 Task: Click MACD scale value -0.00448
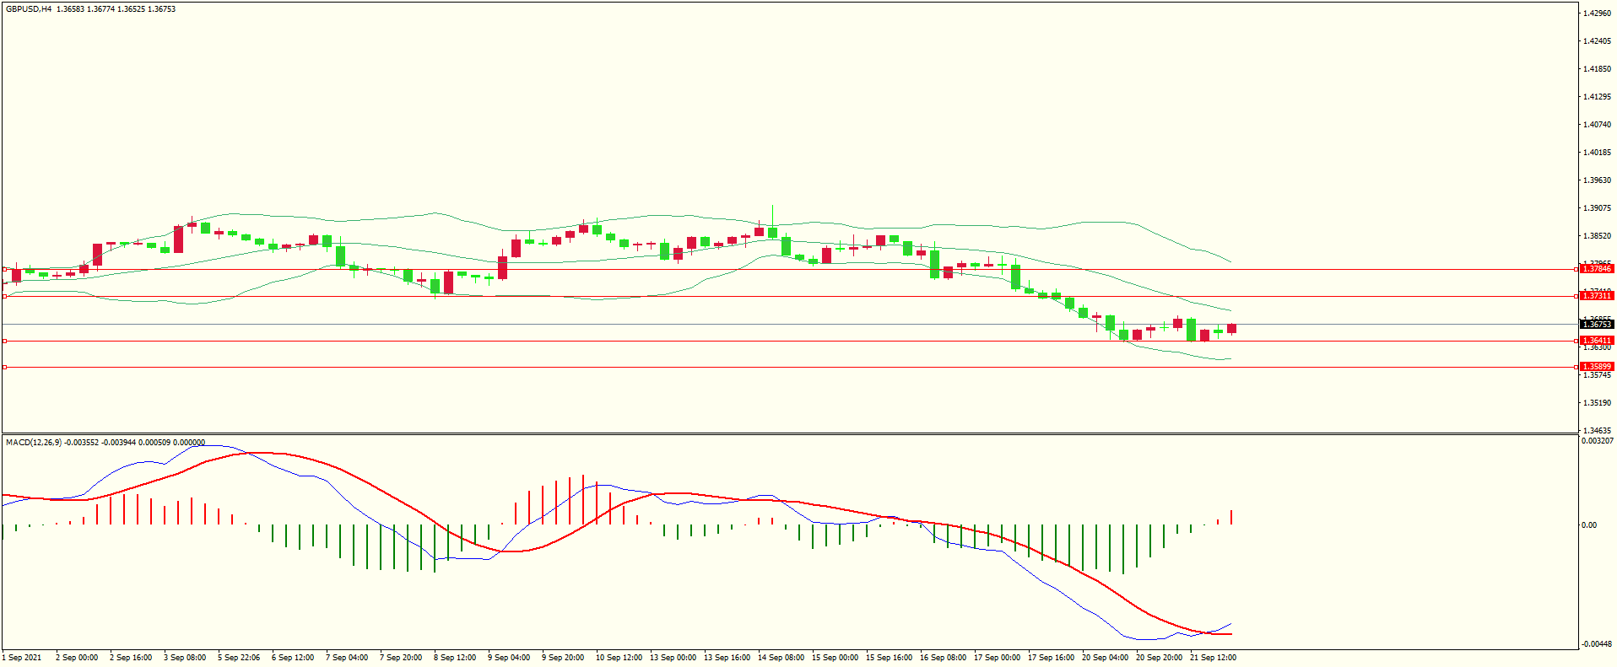coord(1598,644)
